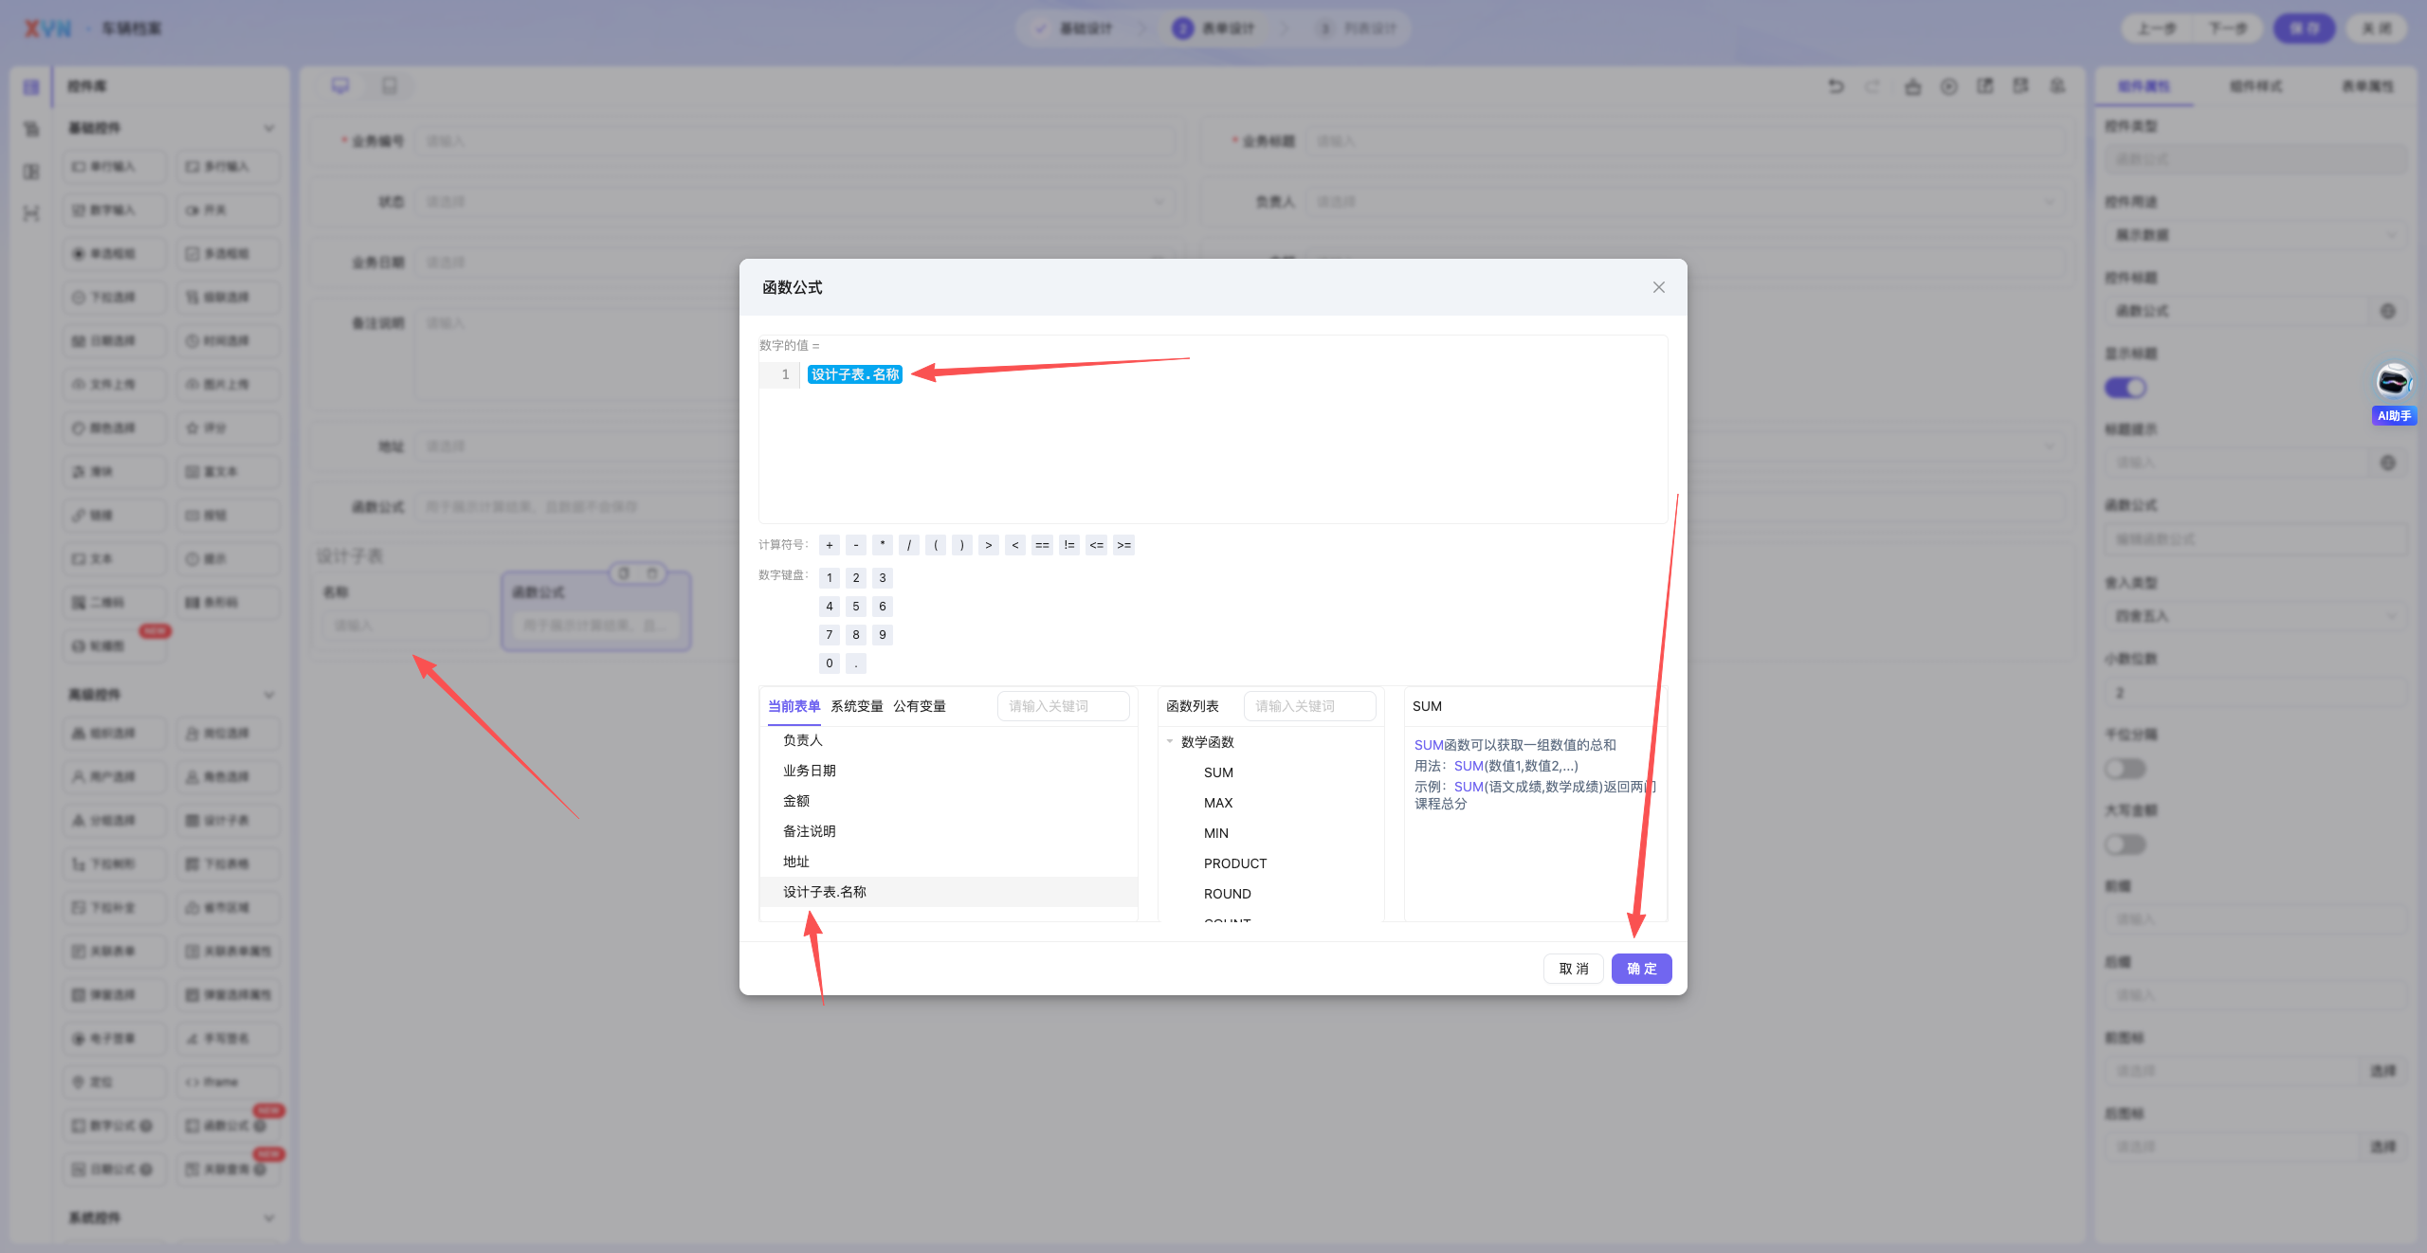This screenshot has width=2427, height=1253.
Task: Click the 设计子表.名称 tag in the formula editor
Action: point(855,374)
